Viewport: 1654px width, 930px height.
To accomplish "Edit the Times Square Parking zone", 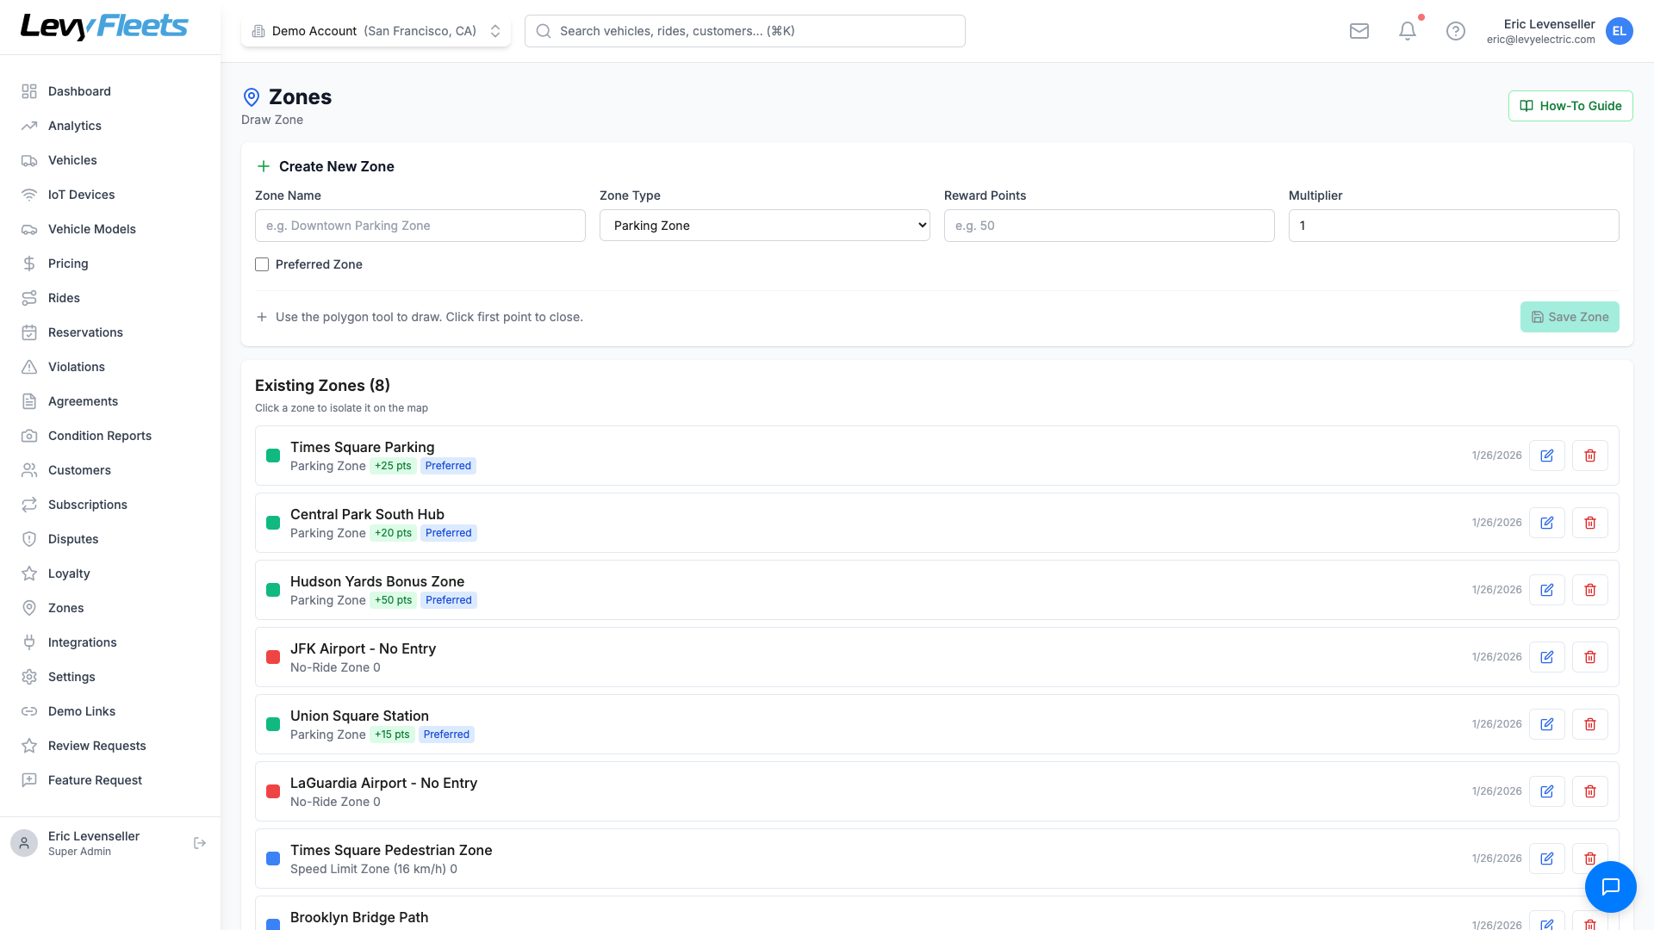I will tap(1547, 456).
